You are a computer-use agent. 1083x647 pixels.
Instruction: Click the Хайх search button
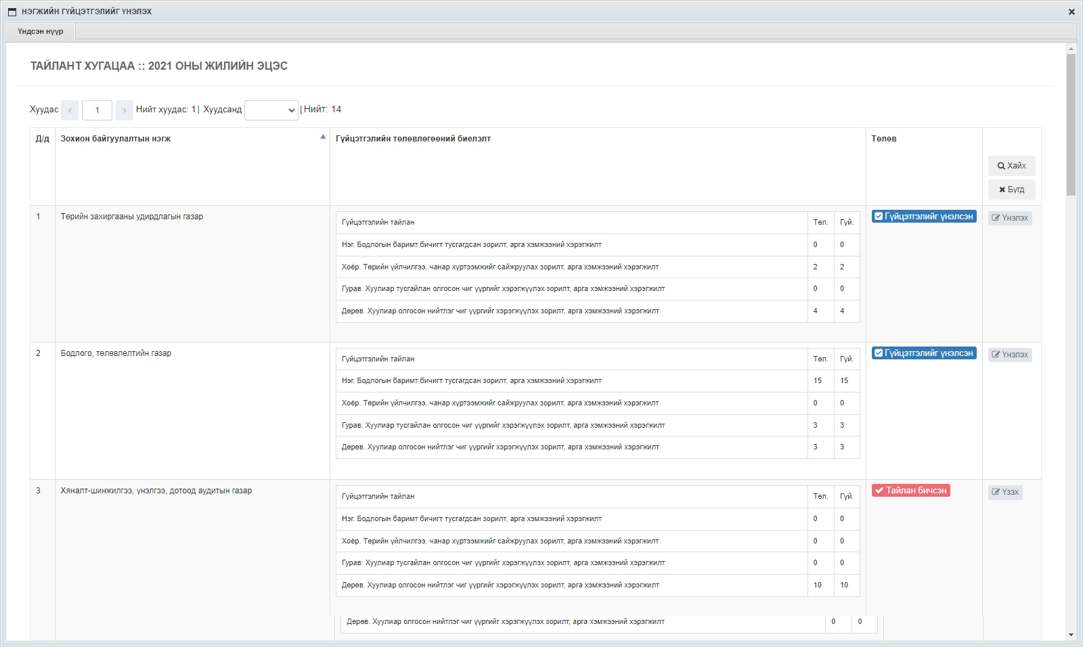[1011, 166]
